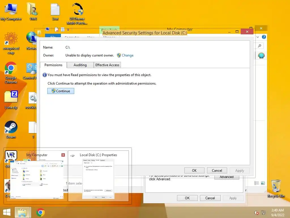Open Chrome from the taskbar

point(40,212)
